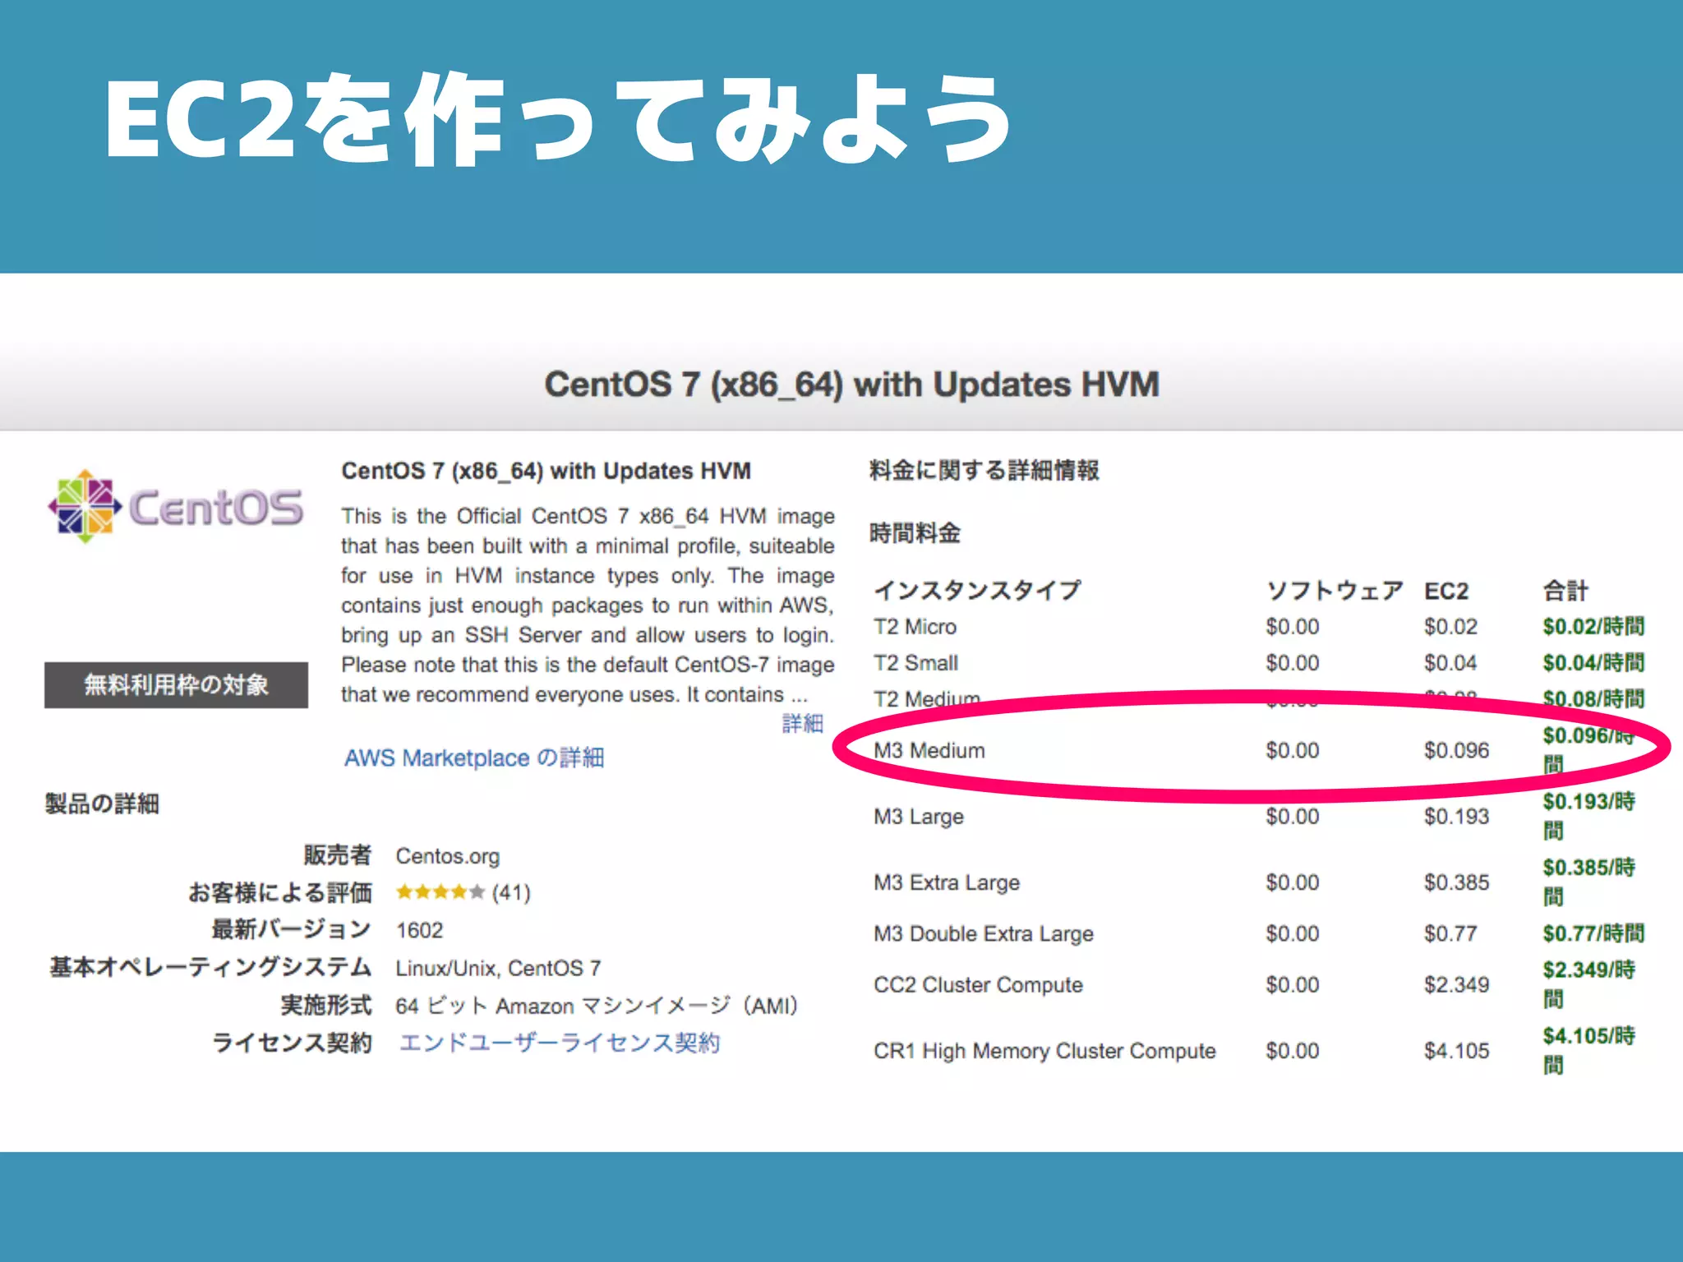Click the (41) review count
The height and width of the screenshot is (1262, 1683).
[x=511, y=892]
